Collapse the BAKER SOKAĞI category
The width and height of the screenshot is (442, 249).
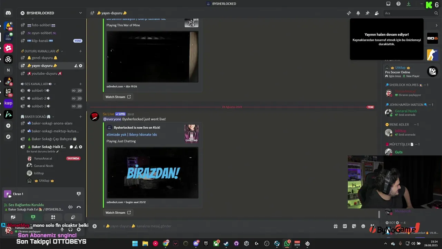point(37,117)
